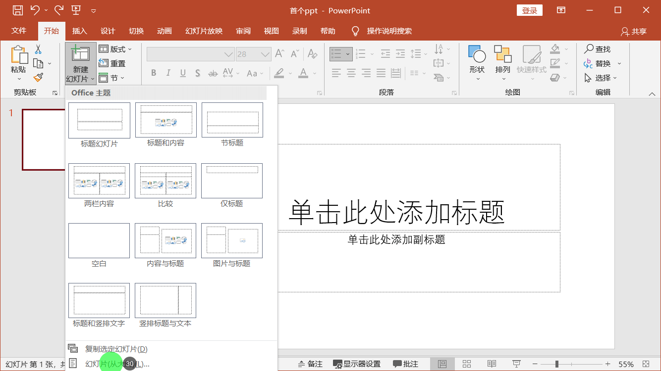The height and width of the screenshot is (371, 661).
Task: Clear all formatting eraser icon
Action: coord(312,54)
